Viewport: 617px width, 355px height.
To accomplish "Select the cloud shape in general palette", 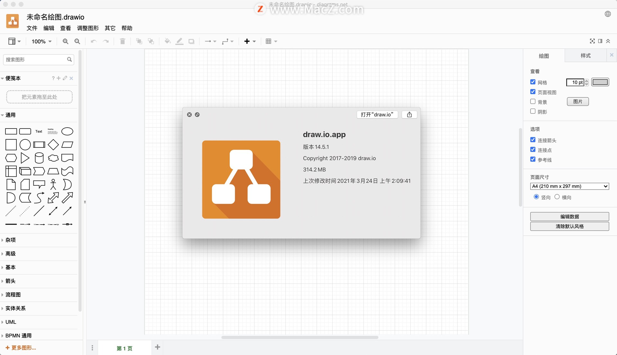I will click(x=53, y=158).
